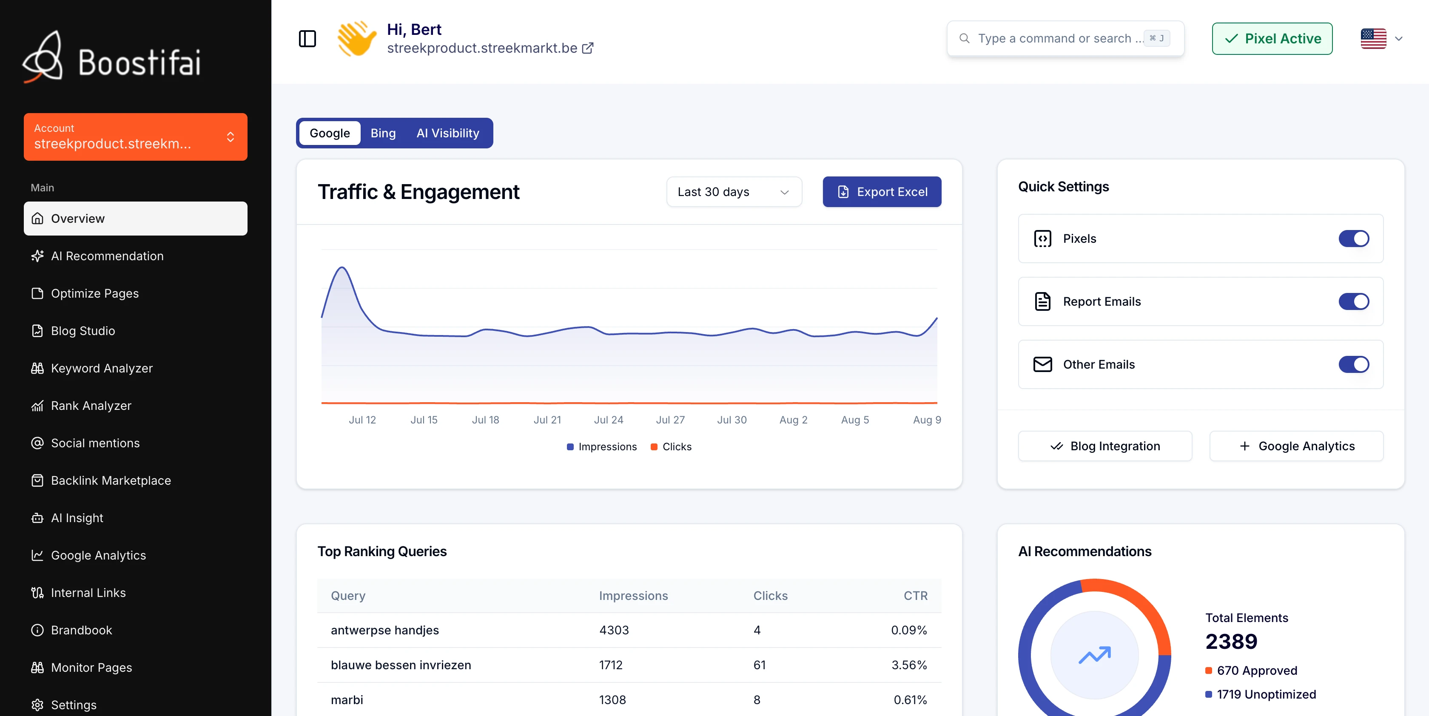Click the Export Excel button
The height and width of the screenshot is (716, 1429).
(882, 192)
